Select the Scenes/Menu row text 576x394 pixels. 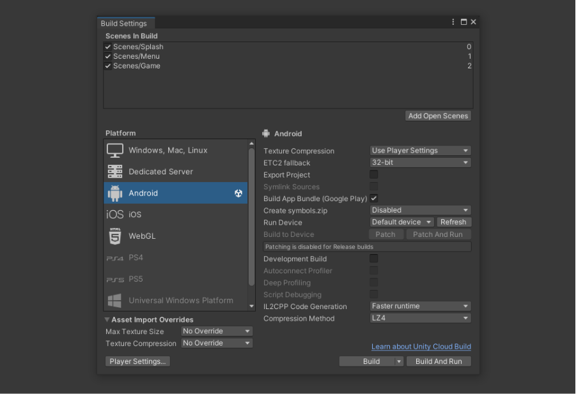(x=136, y=56)
